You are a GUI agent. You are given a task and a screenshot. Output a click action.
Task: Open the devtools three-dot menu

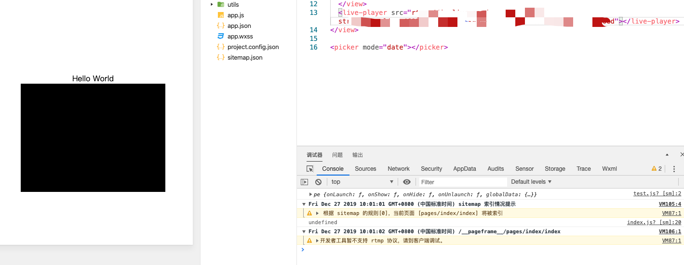point(674,169)
